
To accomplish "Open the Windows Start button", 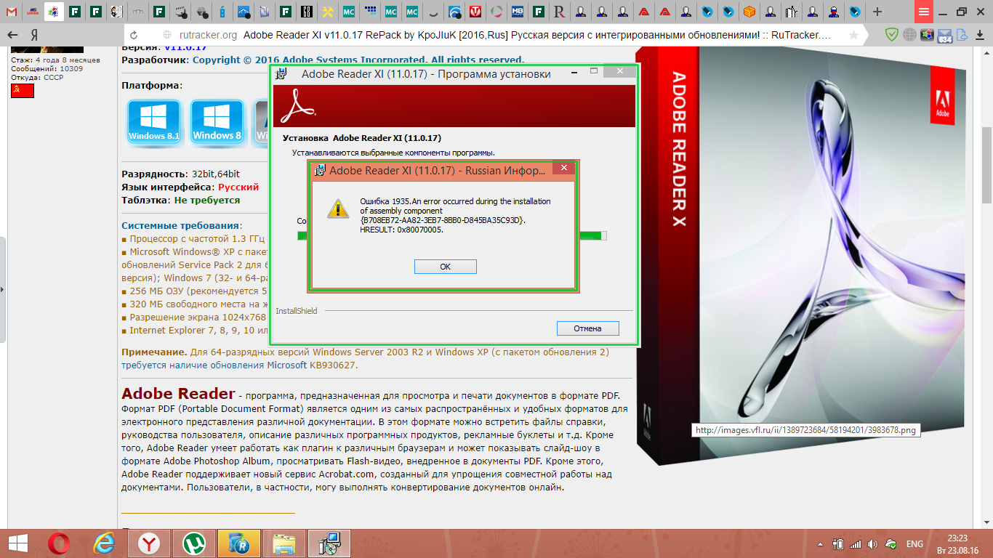I will (17, 543).
